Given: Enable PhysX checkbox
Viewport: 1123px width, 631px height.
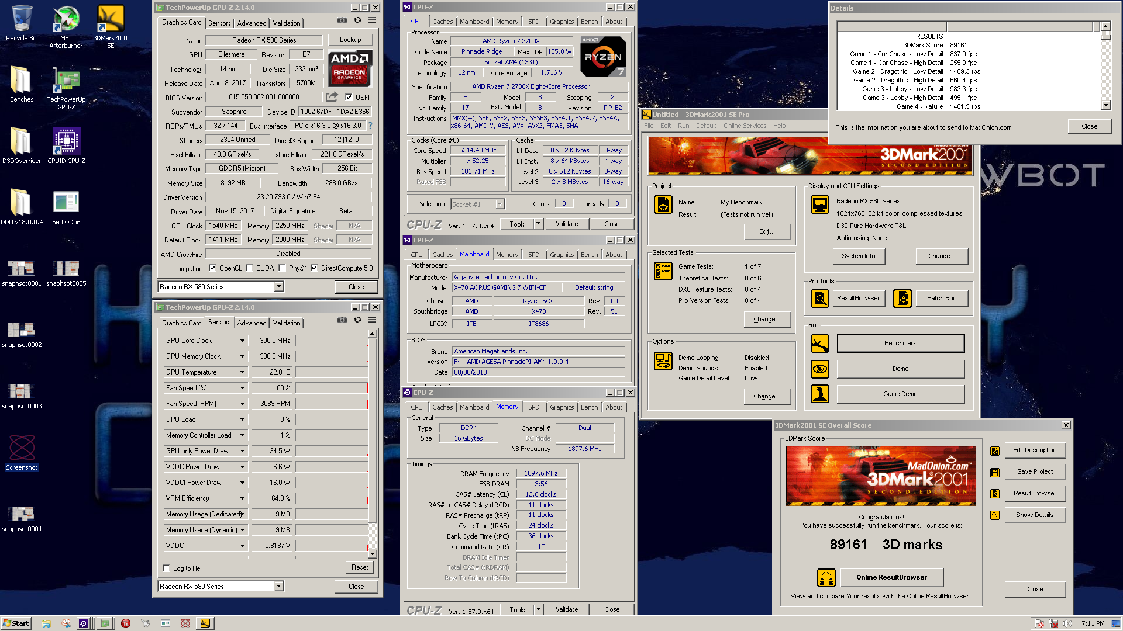Looking at the screenshot, I should coord(282,268).
